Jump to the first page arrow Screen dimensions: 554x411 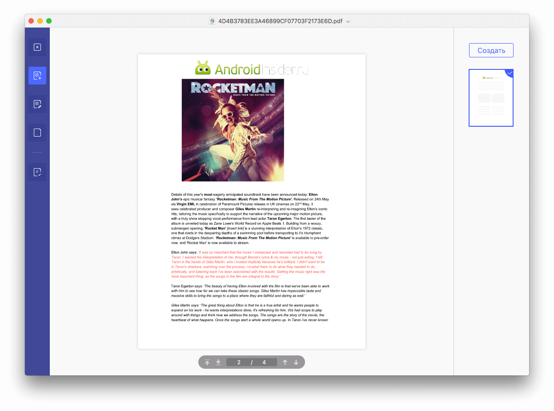pyautogui.click(x=207, y=362)
